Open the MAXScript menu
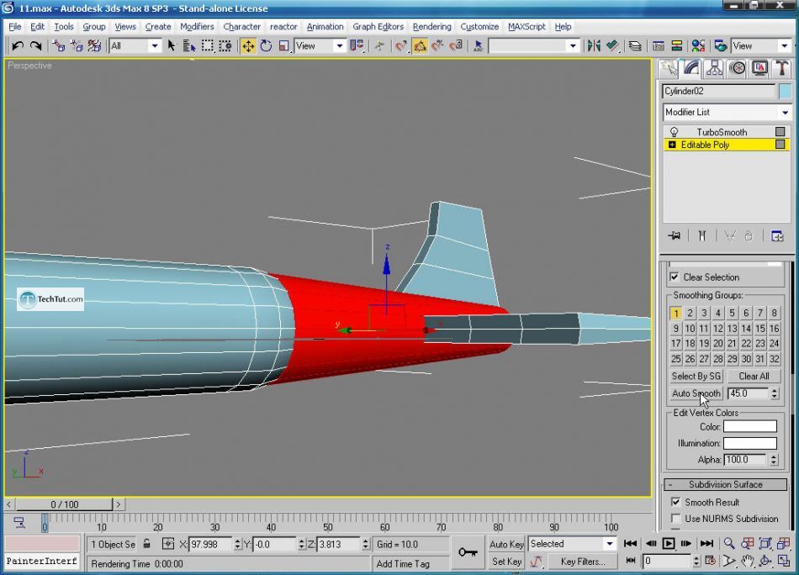 point(526,27)
